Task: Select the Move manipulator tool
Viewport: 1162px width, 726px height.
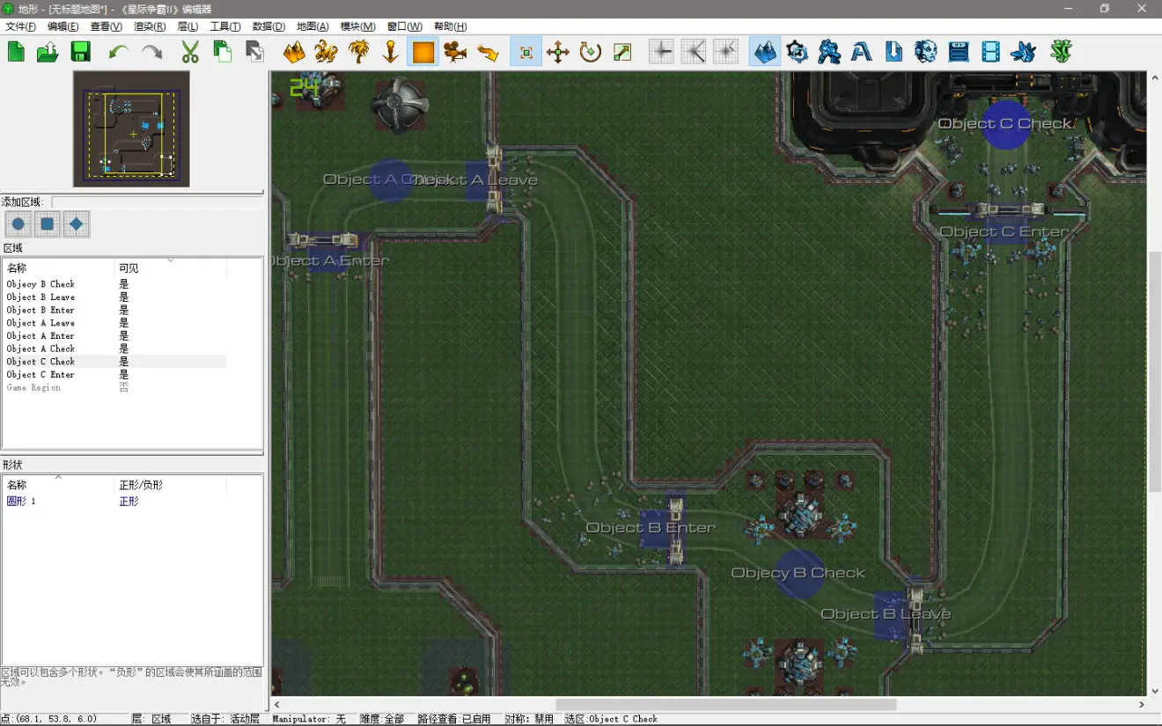Action: (x=558, y=52)
